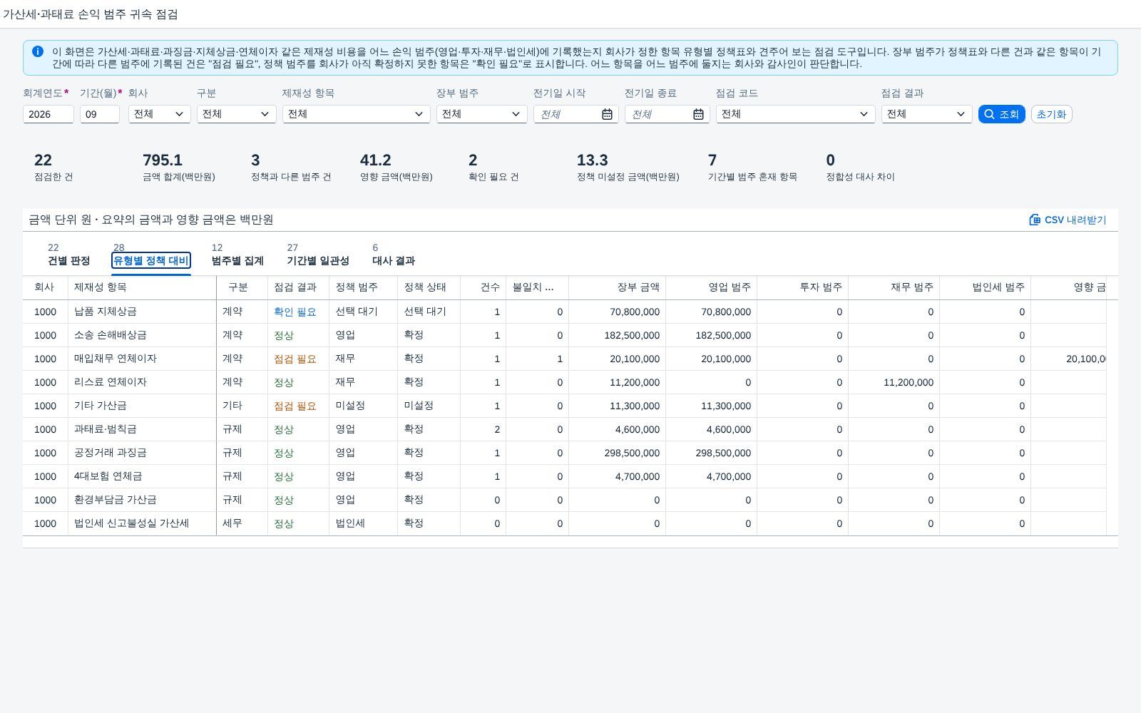
Task: Click the 정책 상태 column header
Action: 429,287
